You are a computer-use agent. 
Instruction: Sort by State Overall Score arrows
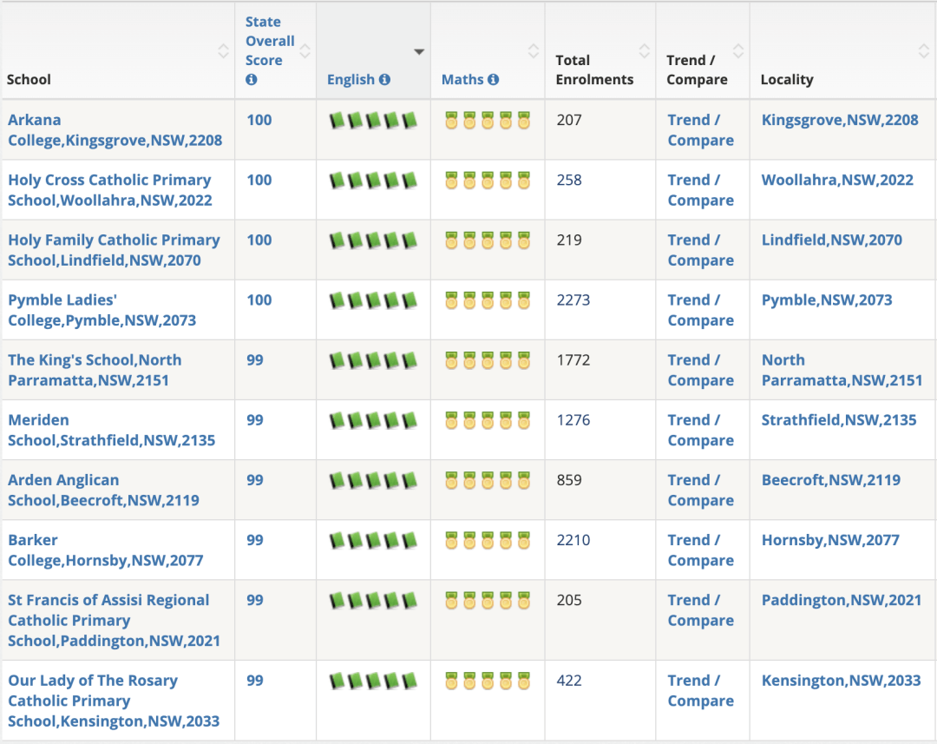305,51
